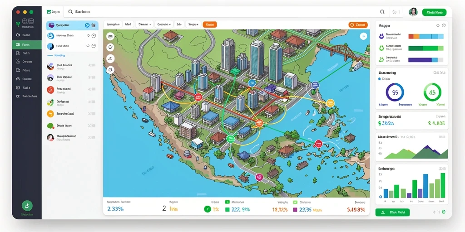The width and height of the screenshot is (465, 232).
Task: Click the round white button at the map's top-right
Action: pyautogui.click(x=363, y=36)
